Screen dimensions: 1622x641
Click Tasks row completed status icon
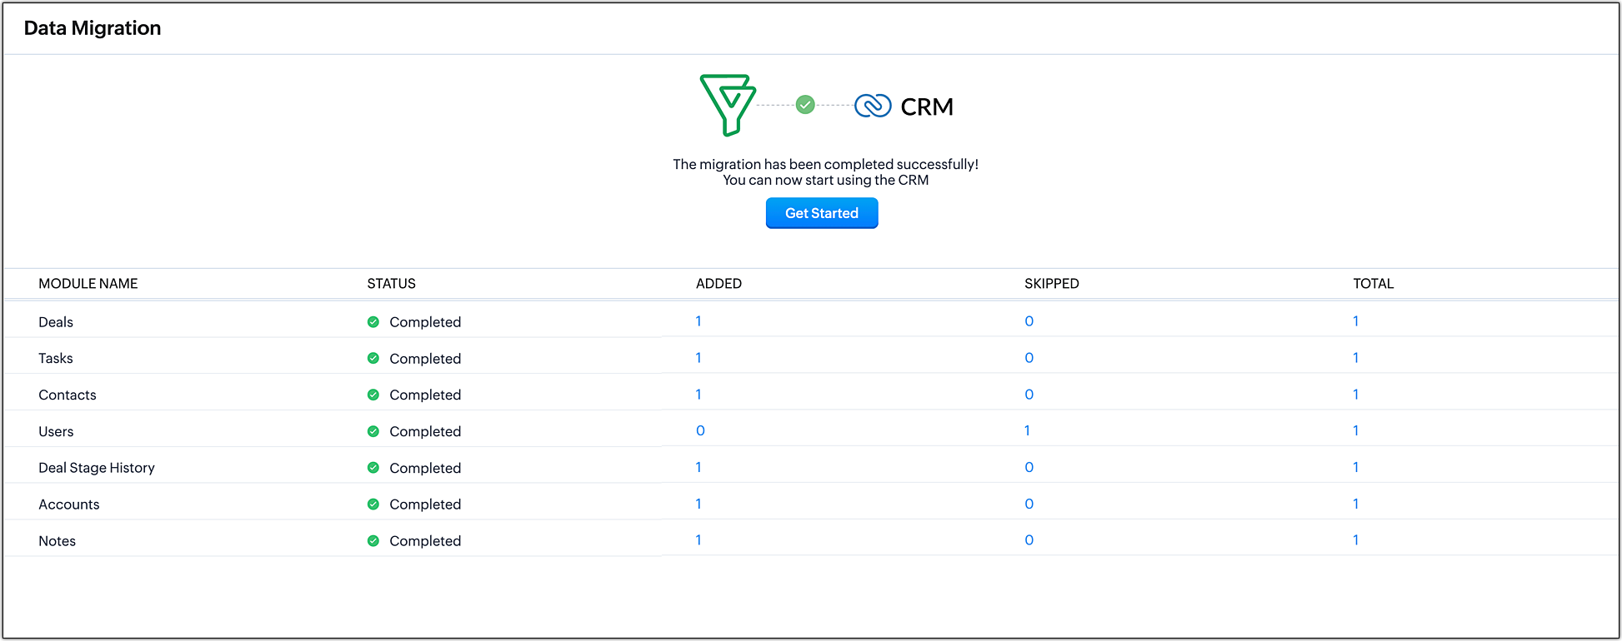click(373, 359)
